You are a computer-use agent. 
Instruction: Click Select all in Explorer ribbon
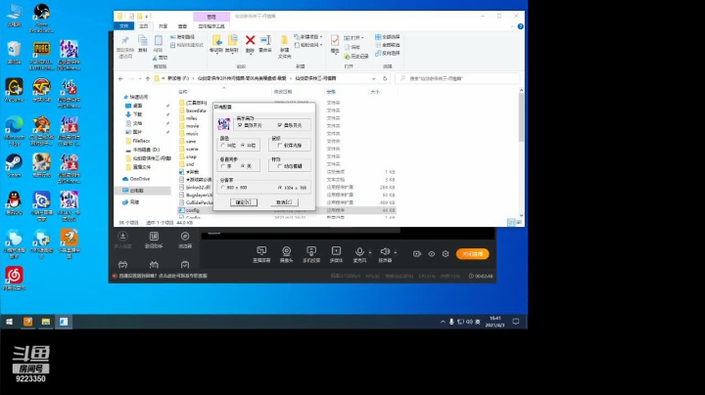tap(387, 37)
